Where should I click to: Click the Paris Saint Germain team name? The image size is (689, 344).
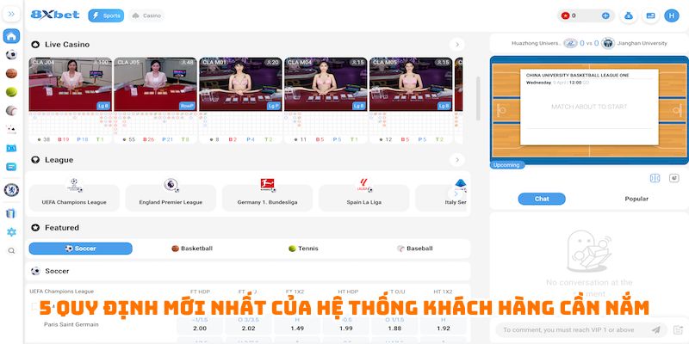(71, 325)
